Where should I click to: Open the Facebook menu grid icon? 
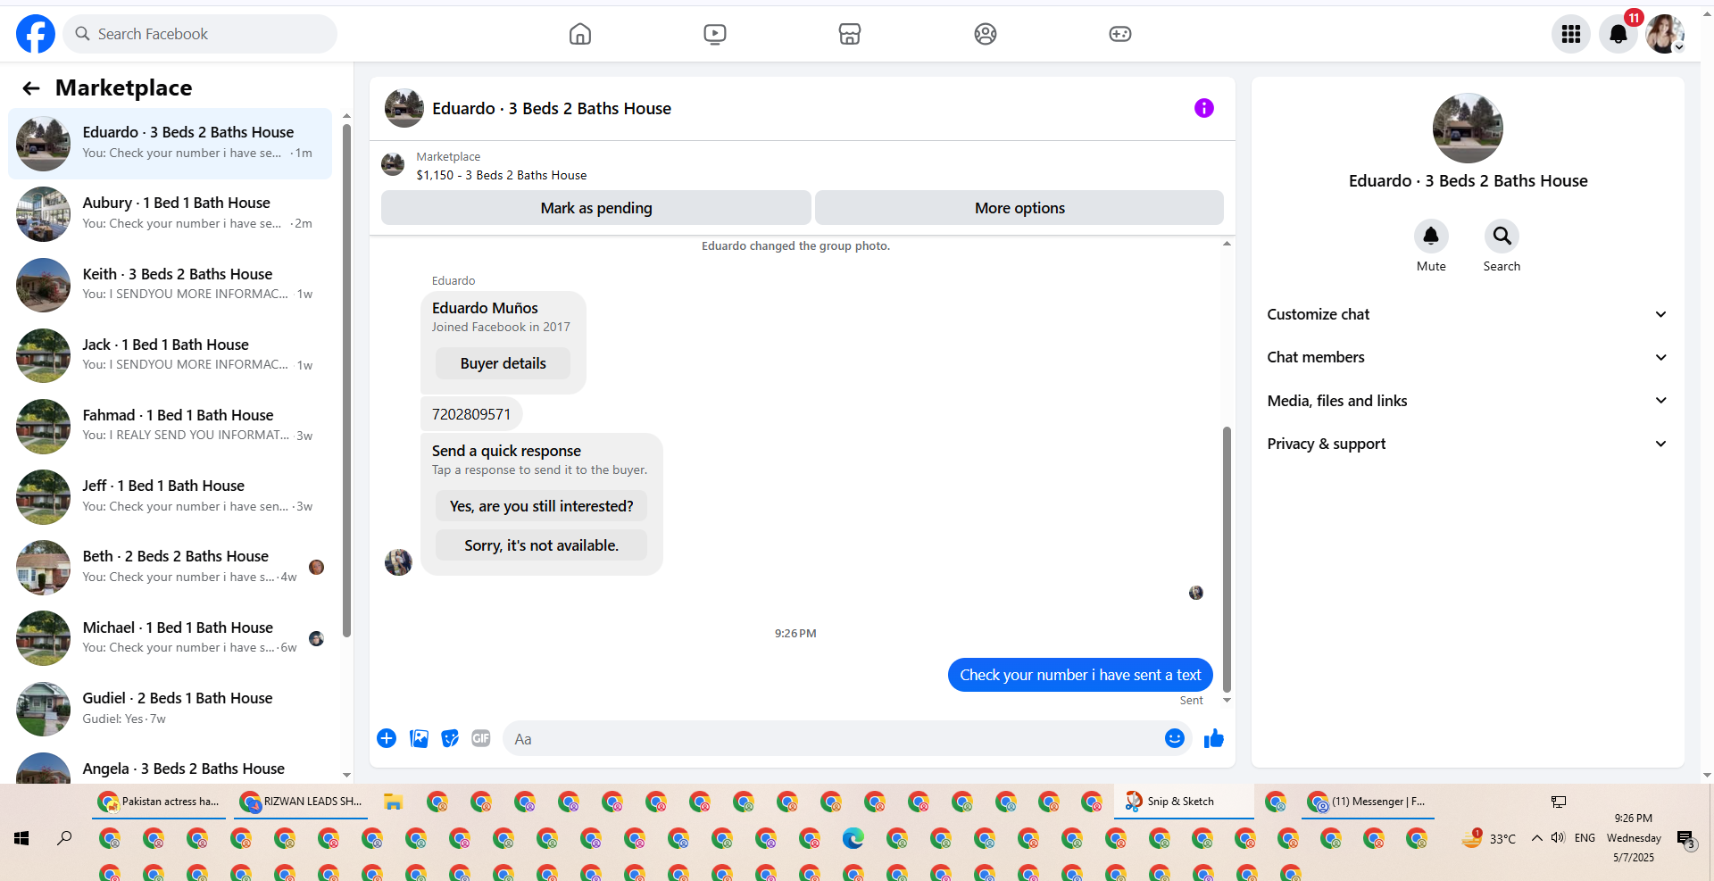click(x=1571, y=34)
